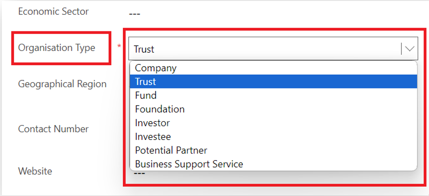Image resolution: width=429 pixels, height=196 pixels.
Task: Choose Investee from the dropdown
Action: [x=153, y=137]
